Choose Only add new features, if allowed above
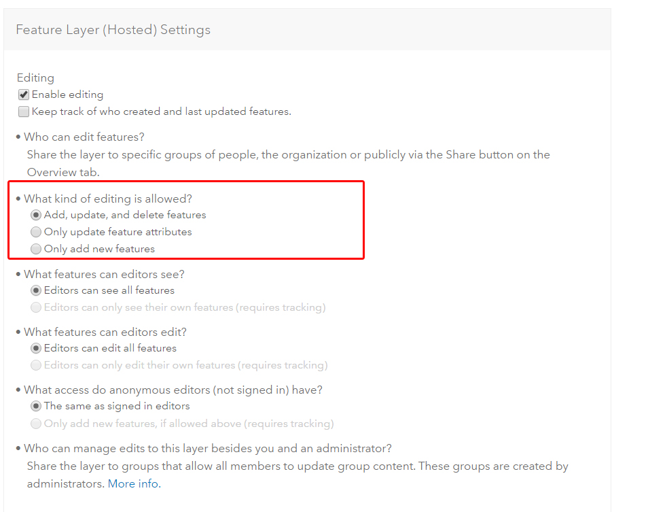The image size is (667, 512). pyautogui.click(x=37, y=424)
